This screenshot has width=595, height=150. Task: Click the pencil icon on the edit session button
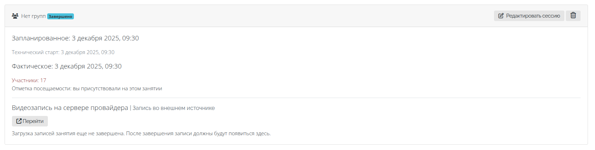pyautogui.click(x=501, y=16)
